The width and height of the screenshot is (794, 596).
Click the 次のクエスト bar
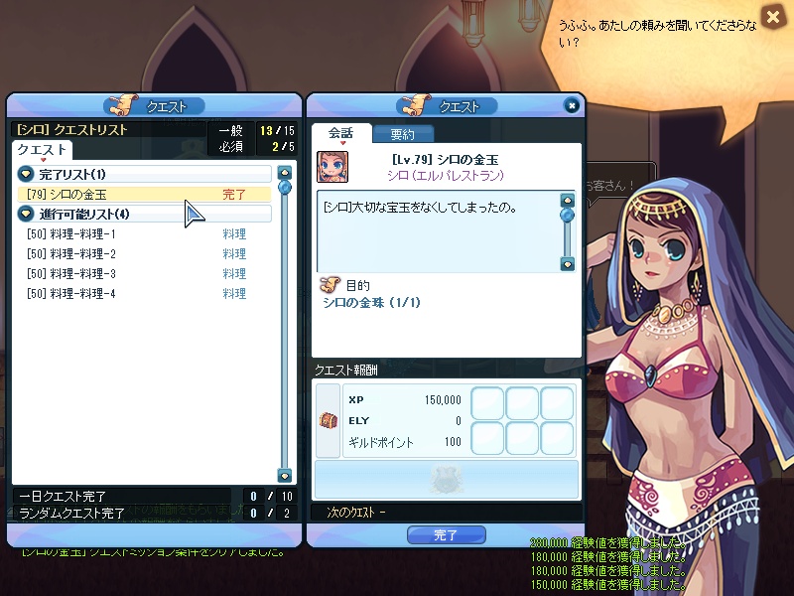point(446,513)
